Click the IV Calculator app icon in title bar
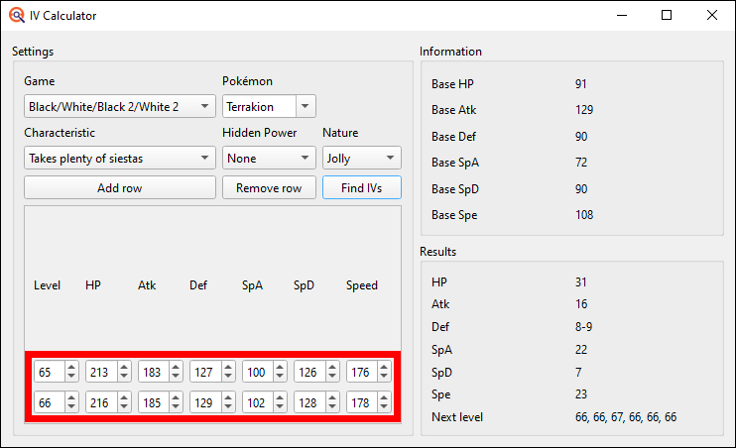This screenshot has height=448, width=736. click(16, 16)
